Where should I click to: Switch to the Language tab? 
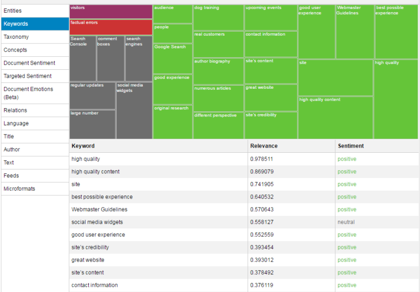coord(35,123)
